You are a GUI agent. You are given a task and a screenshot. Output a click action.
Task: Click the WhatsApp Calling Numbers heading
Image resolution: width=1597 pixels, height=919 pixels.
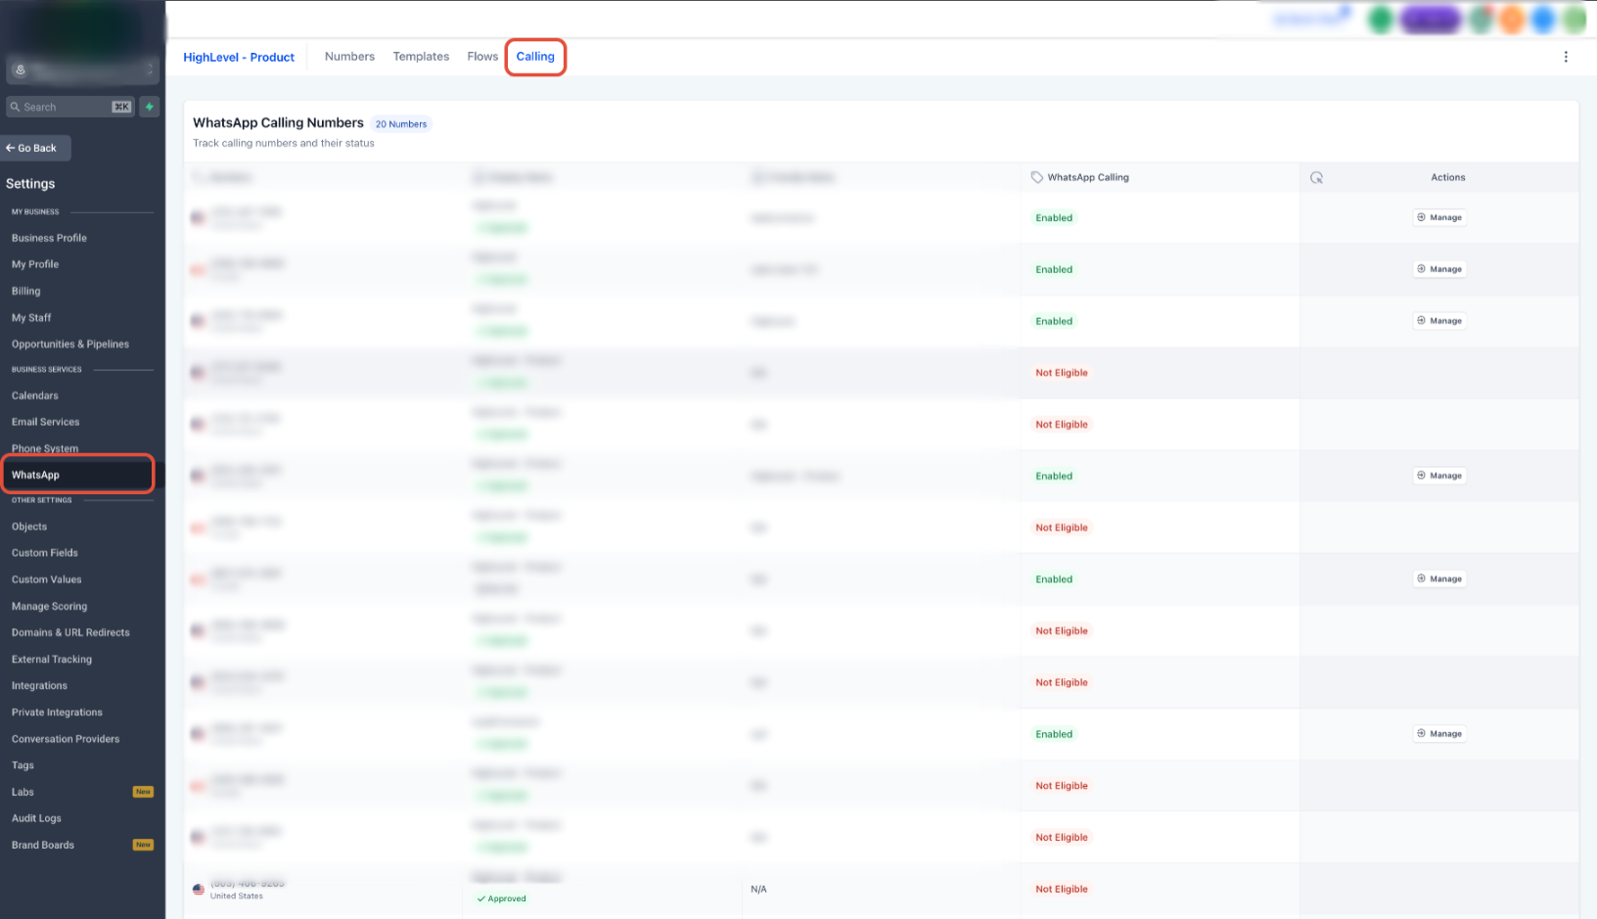(278, 122)
